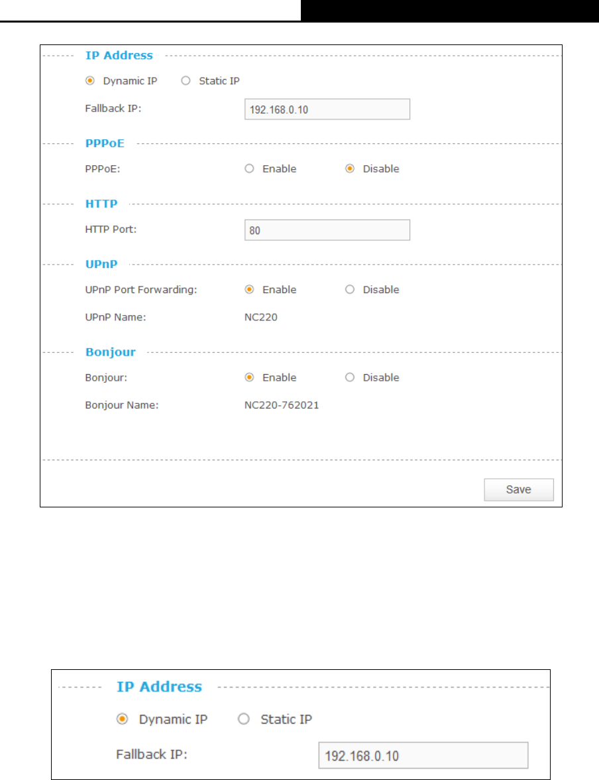Viewport: 599px width, 780px height.
Task: Save the network settings
Action: (x=519, y=489)
